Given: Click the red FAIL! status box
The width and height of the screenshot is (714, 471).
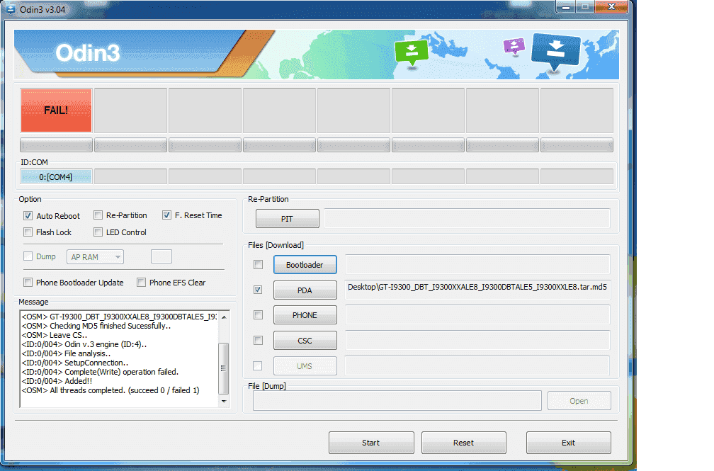Looking at the screenshot, I should point(56,110).
